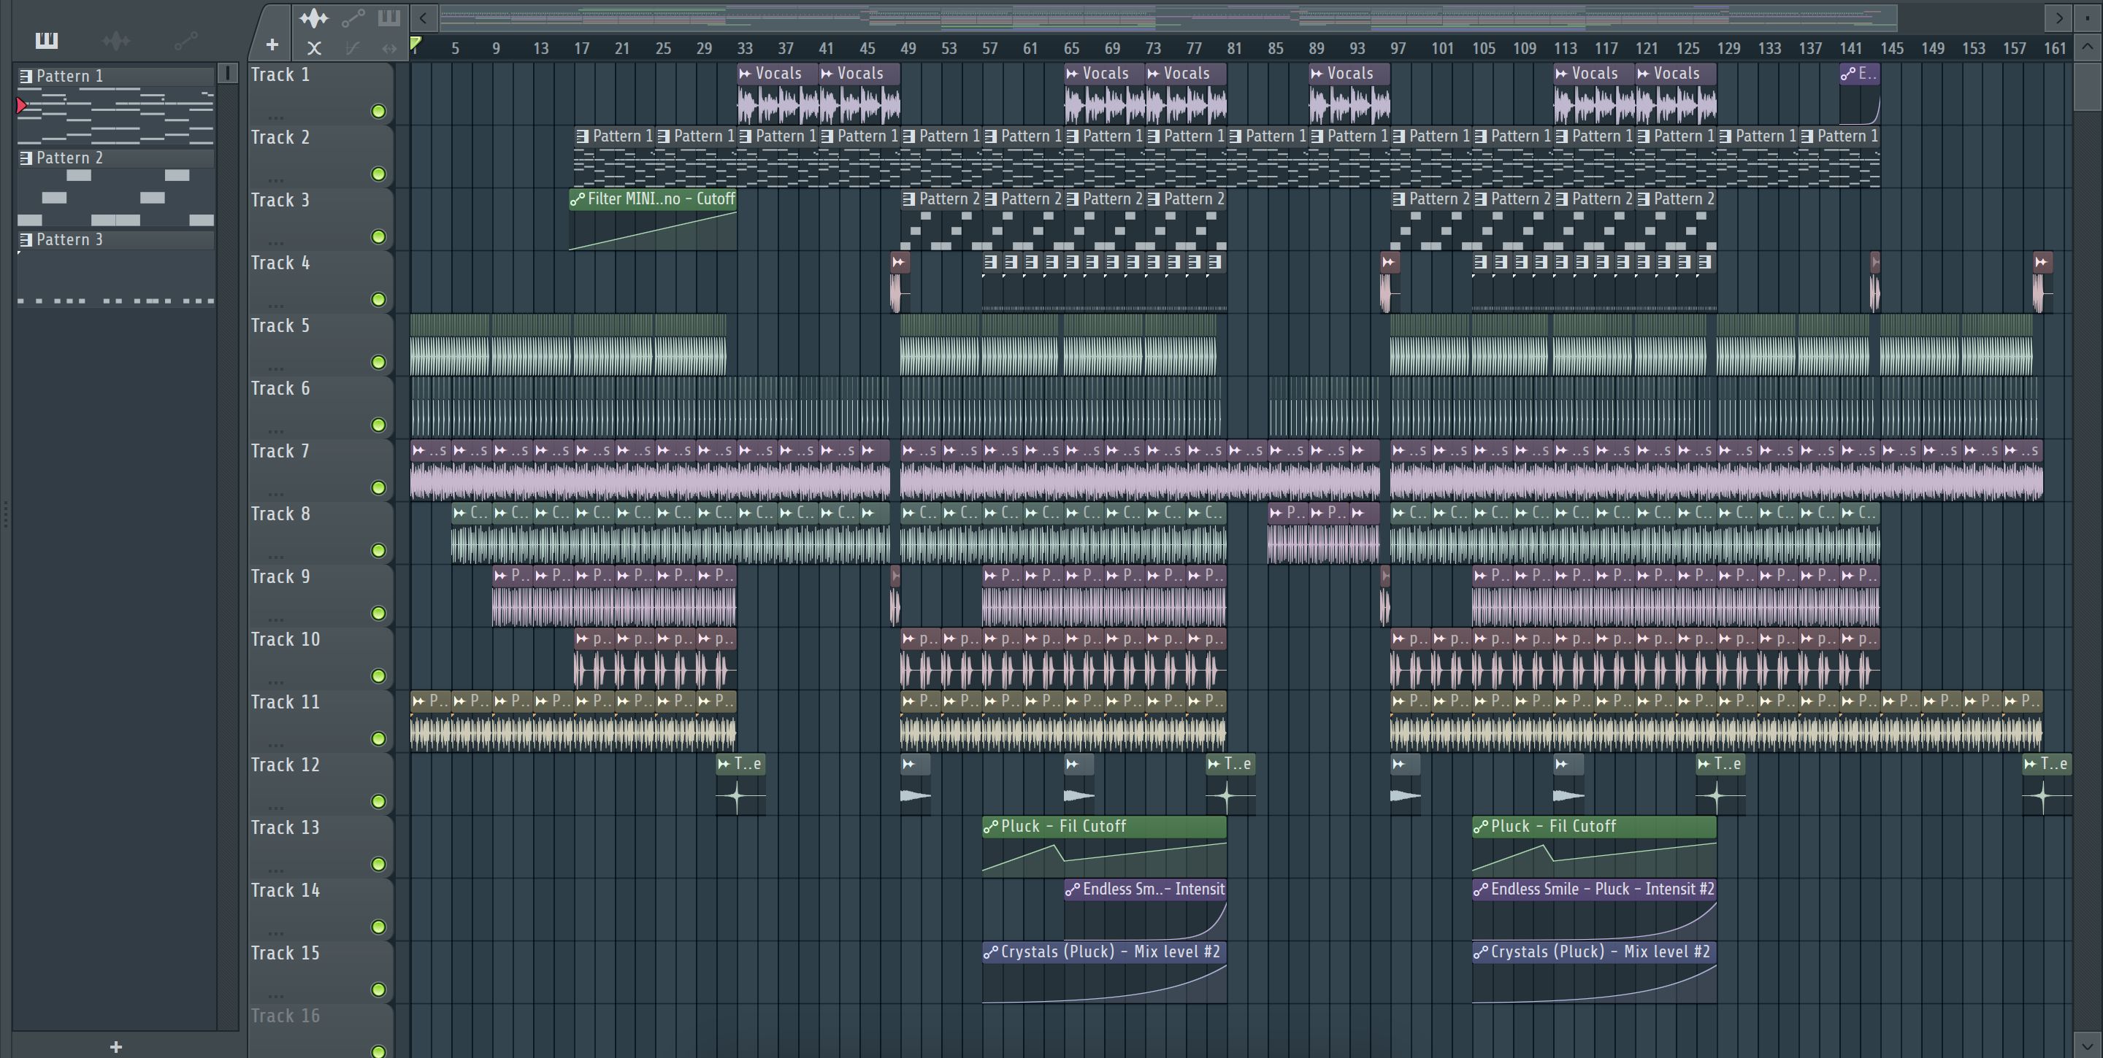The height and width of the screenshot is (1058, 2103).
Task: Select the automation icon in playlist toolbar
Action: (353, 18)
